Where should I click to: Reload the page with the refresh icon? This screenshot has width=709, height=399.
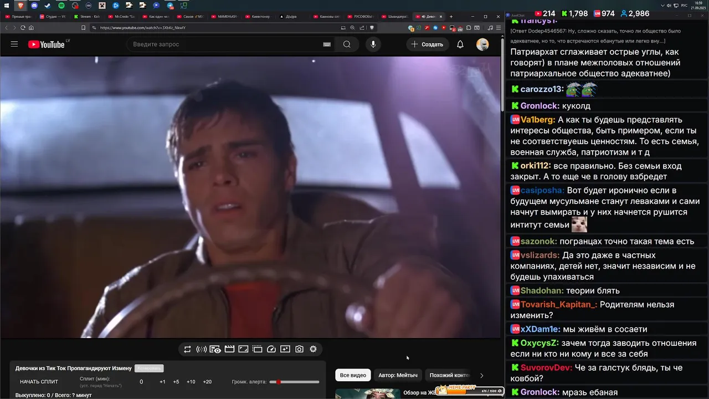tap(23, 28)
